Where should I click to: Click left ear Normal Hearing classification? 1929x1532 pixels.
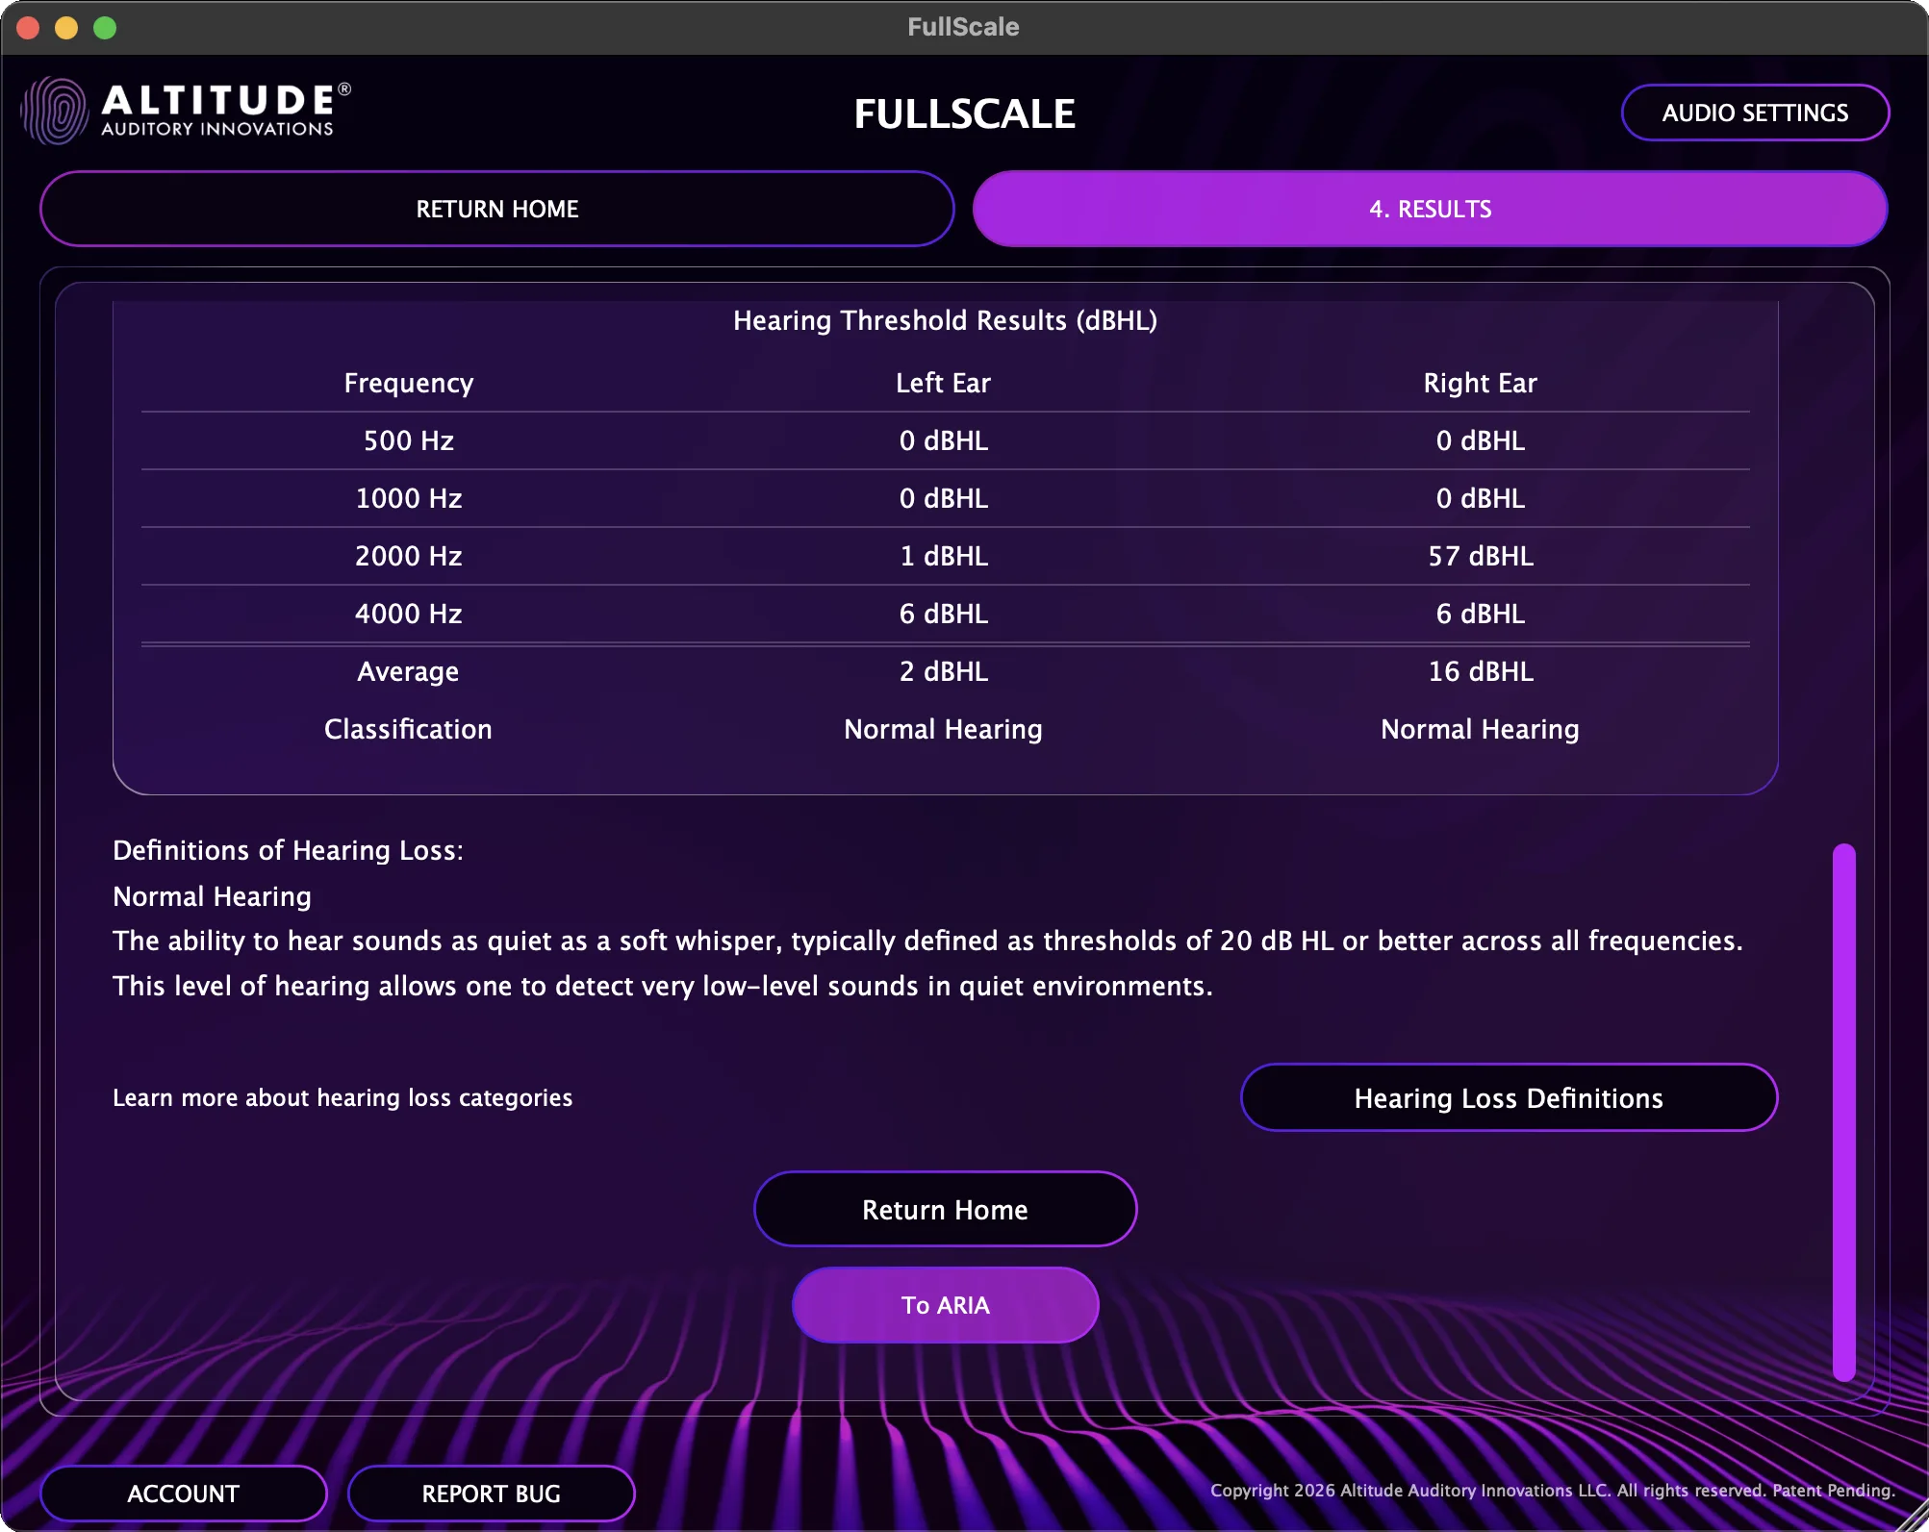(x=943, y=729)
